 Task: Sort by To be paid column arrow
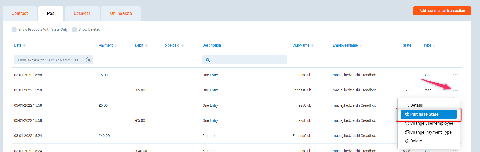[x=182, y=45]
